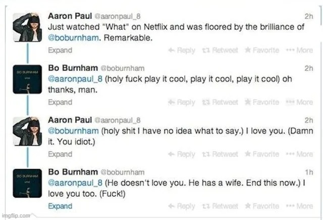Screen dimensions: 323x220
Task: Favorite Aaron Paul's 'I love you' tweet
Action: pyautogui.click(x=261, y=154)
